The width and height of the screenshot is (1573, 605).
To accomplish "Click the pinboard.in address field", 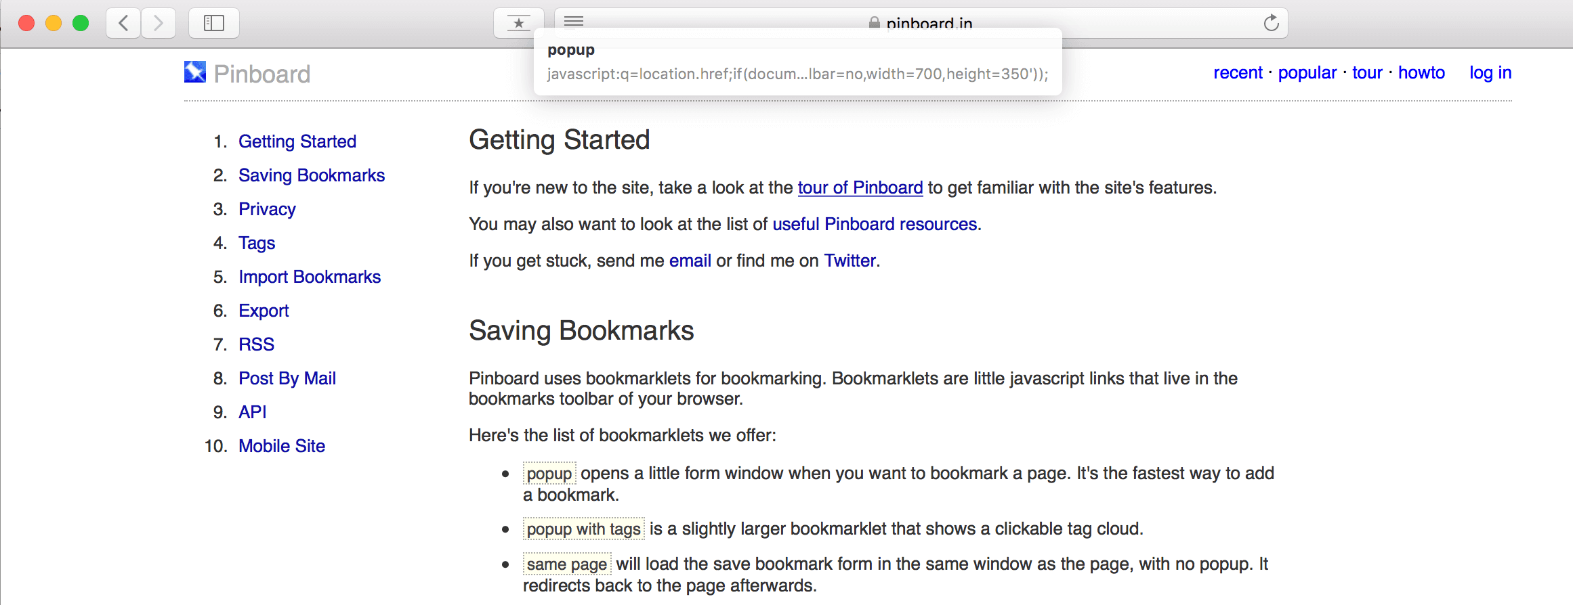I will pyautogui.click(x=921, y=24).
